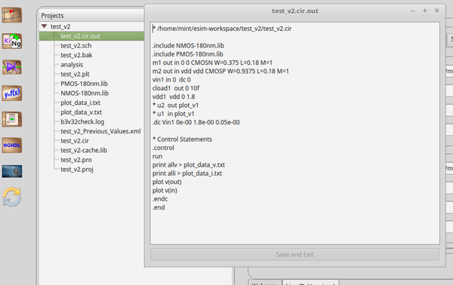Click the Save and Exit button
The height and width of the screenshot is (285, 453).
294,254
